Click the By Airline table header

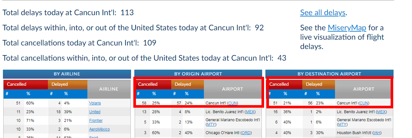[x=67, y=74]
